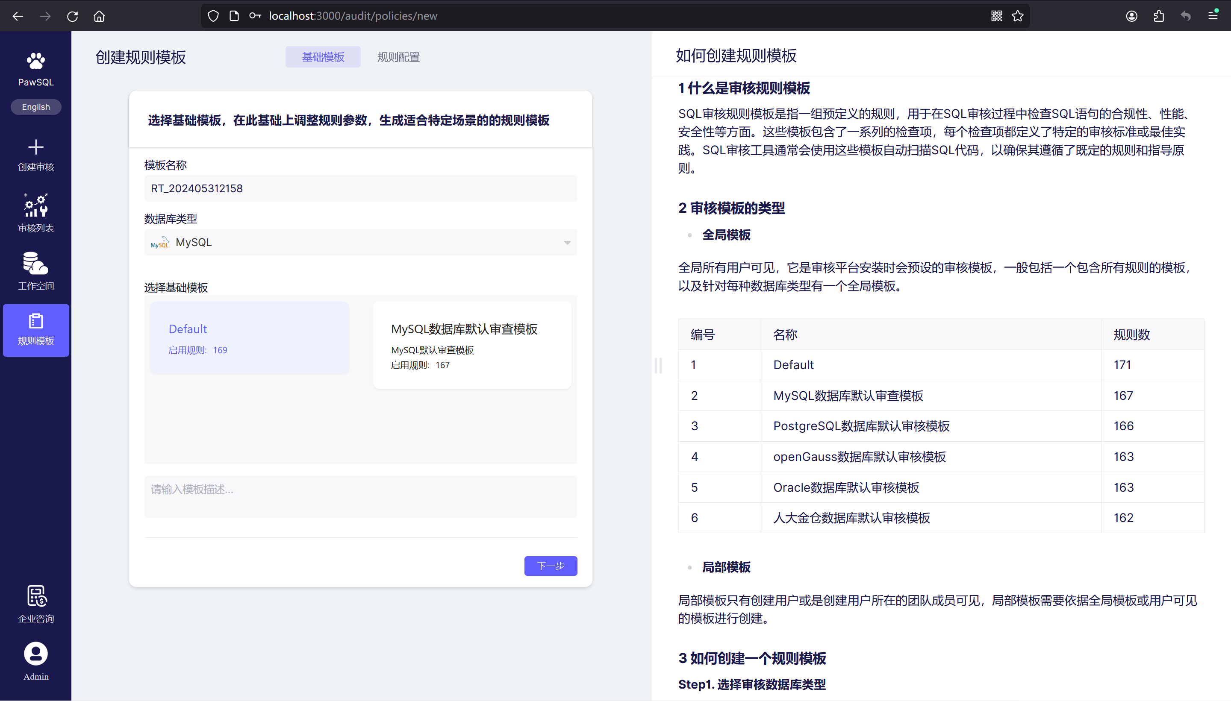This screenshot has width=1231, height=701.
Task: Open the 创建审核 plus icon
Action: click(x=35, y=147)
